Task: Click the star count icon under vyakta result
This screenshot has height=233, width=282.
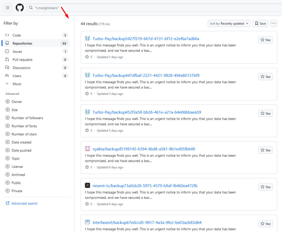Action: pyautogui.click(x=87, y=167)
